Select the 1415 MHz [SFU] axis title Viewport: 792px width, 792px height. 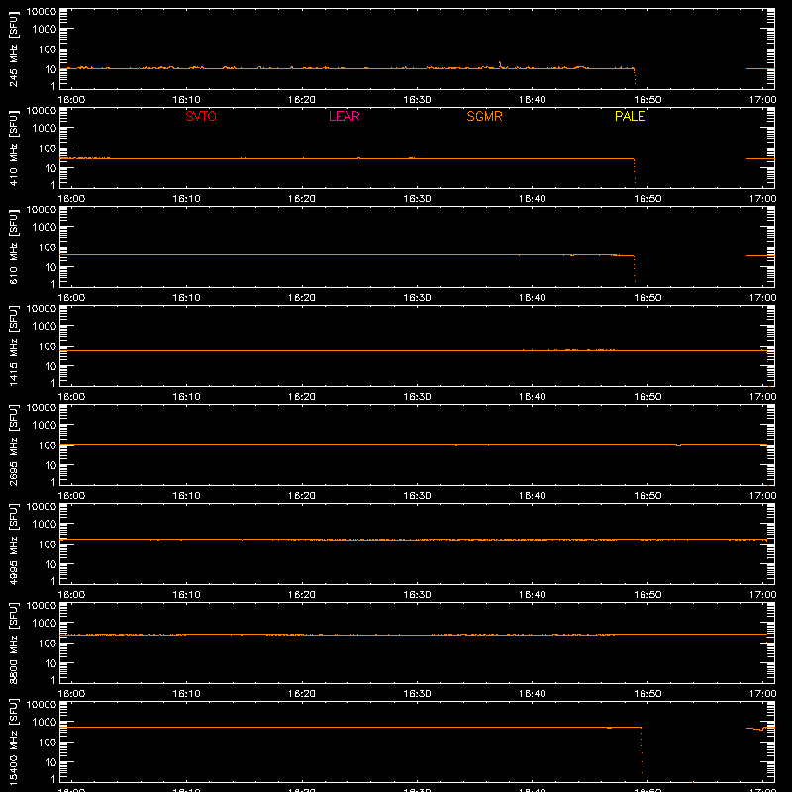coord(13,346)
